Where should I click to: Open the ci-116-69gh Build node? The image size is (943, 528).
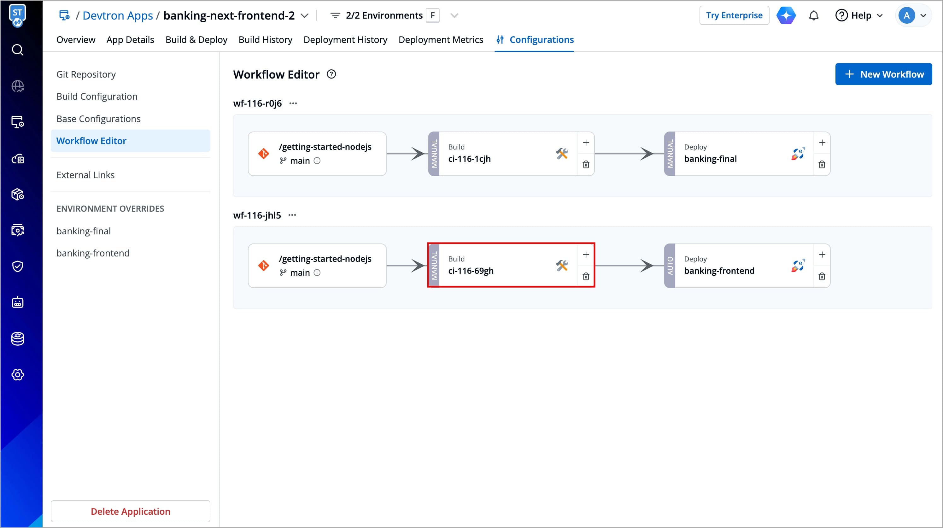click(501, 266)
